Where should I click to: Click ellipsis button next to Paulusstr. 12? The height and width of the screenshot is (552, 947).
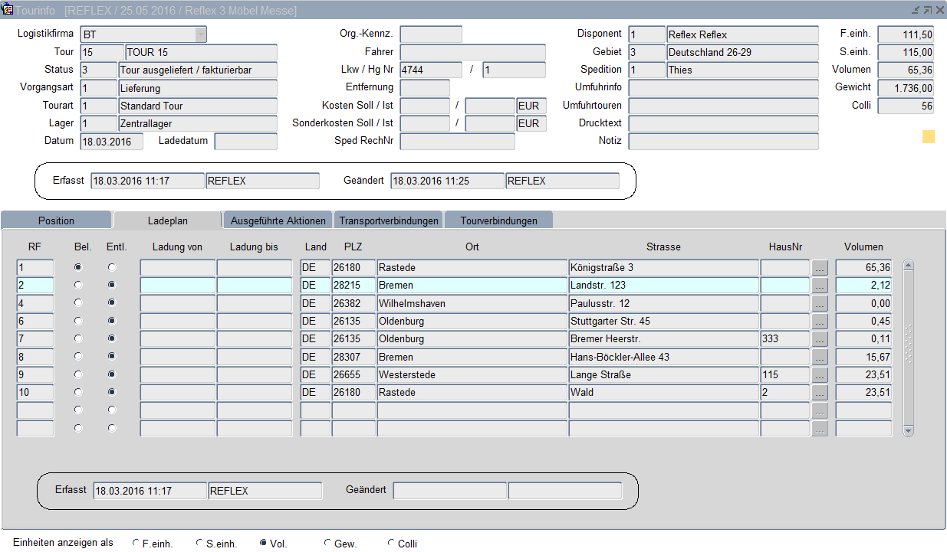pyautogui.click(x=820, y=304)
